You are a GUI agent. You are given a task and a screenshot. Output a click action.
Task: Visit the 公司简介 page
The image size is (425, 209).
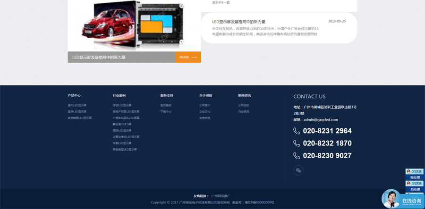pyautogui.click(x=205, y=105)
